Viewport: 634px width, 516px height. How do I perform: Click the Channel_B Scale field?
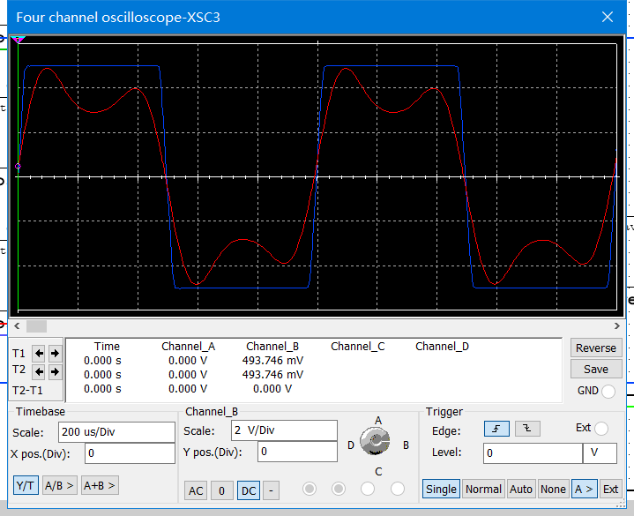284,430
